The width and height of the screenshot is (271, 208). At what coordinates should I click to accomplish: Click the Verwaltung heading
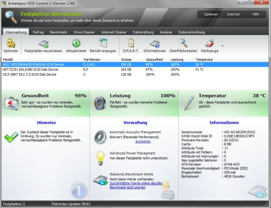135,123
